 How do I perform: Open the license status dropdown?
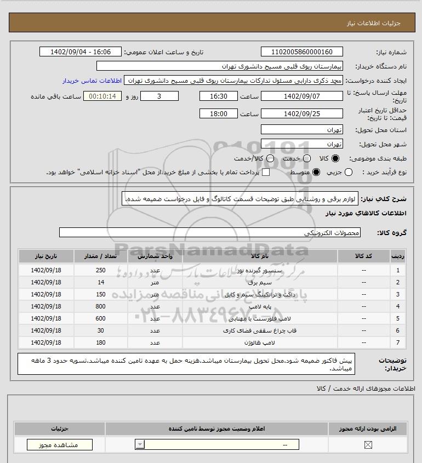[x=217, y=444]
